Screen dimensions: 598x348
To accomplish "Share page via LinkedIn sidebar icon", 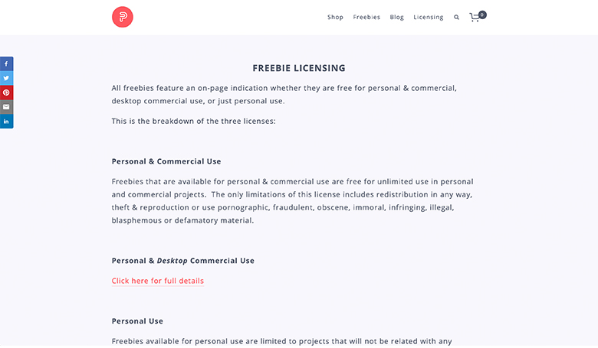I will (6, 122).
